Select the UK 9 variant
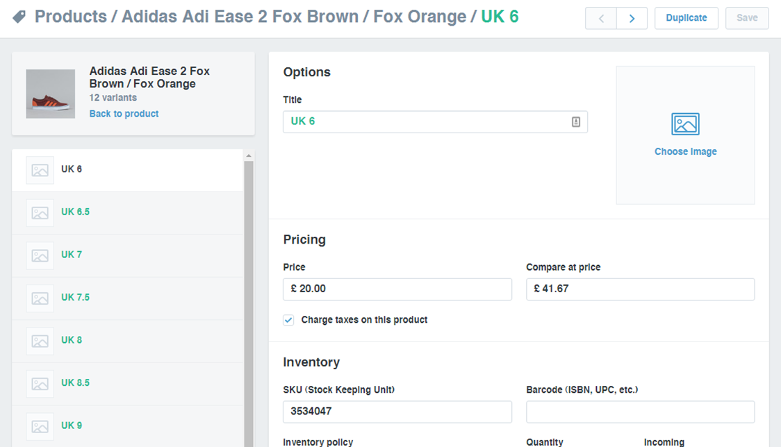 pyautogui.click(x=128, y=426)
